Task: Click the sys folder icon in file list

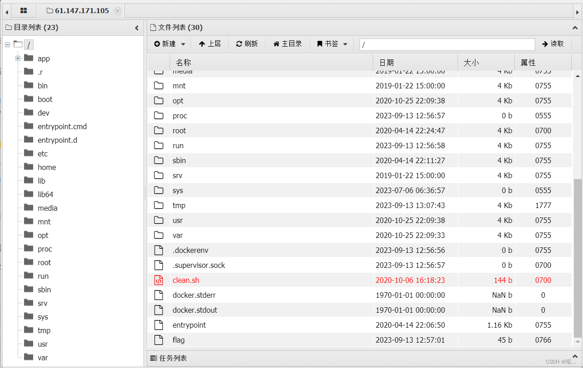Action: (158, 190)
